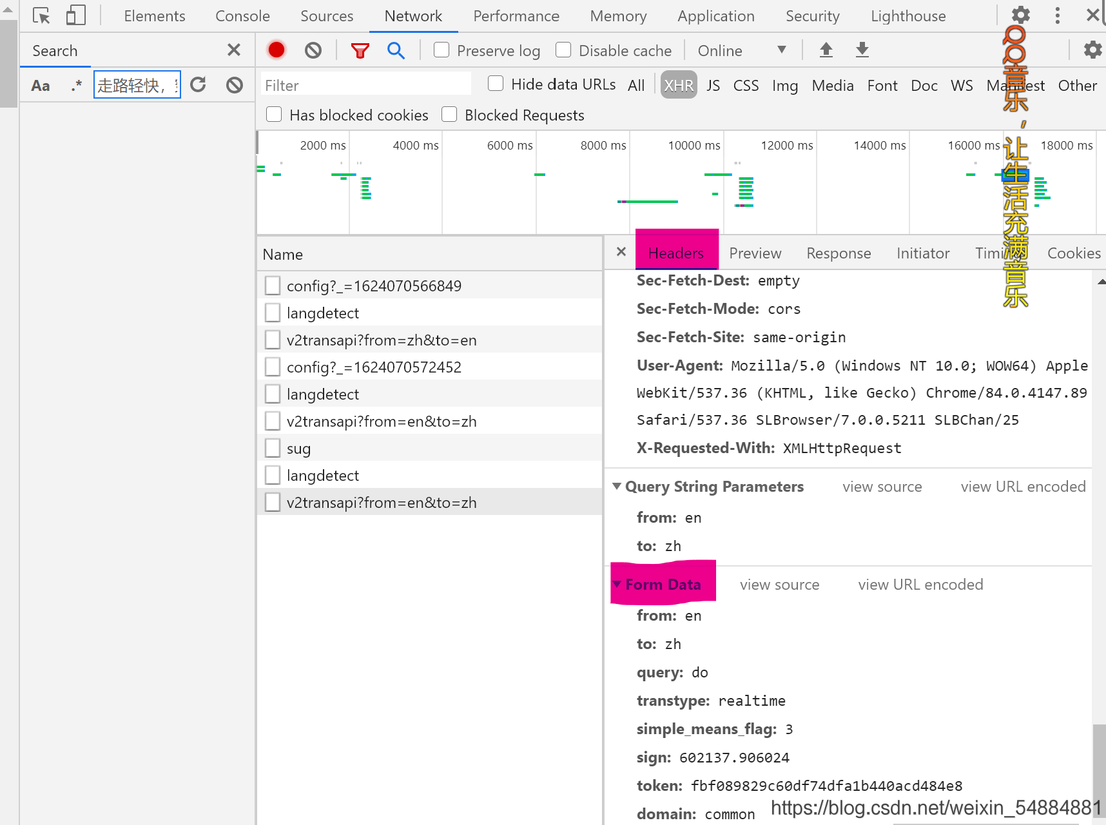Export HAR file using download icon
This screenshot has width=1106, height=825.
coord(862,50)
